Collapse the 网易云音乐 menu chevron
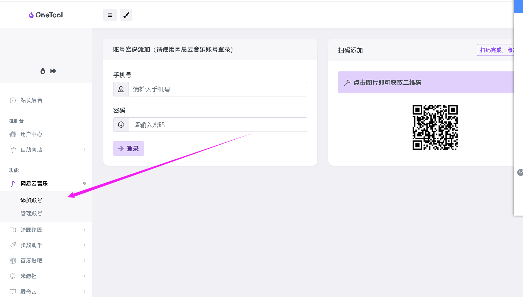This screenshot has height=297, width=523. click(85, 184)
